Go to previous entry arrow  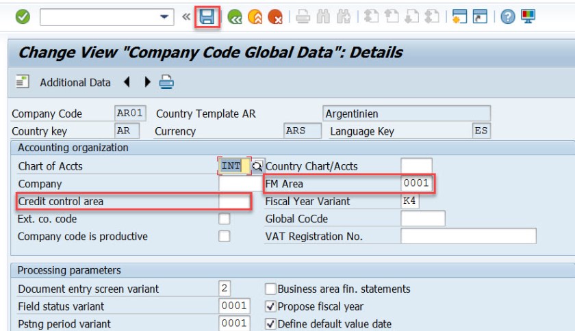point(127,82)
